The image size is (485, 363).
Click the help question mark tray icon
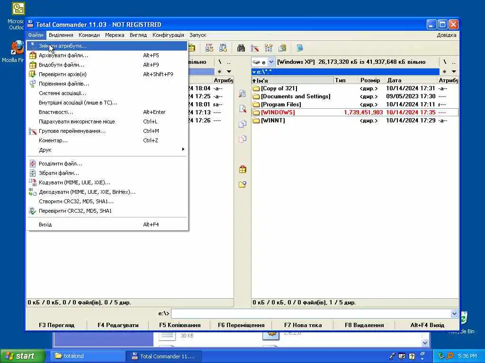click(x=412, y=356)
